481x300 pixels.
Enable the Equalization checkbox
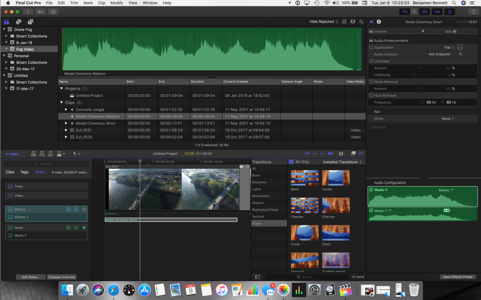click(x=371, y=47)
